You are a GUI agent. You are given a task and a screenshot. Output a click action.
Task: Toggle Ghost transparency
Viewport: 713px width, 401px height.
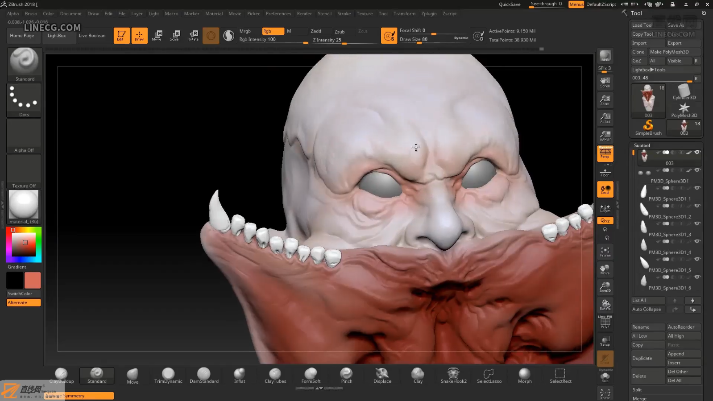pos(605,359)
